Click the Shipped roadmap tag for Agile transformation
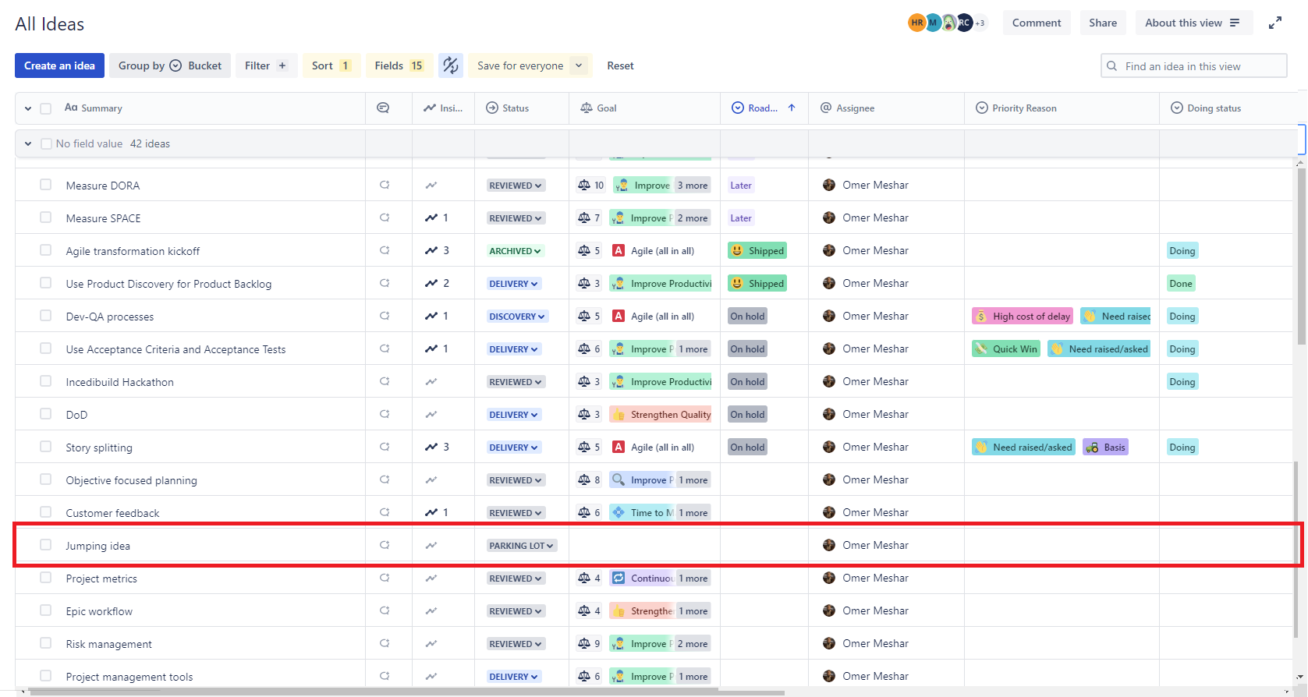This screenshot has height=697, width=1308. click(x=757, y=250)
